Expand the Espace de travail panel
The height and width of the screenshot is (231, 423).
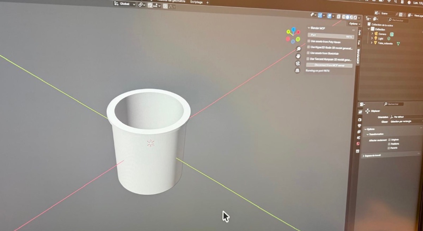[x=391, y=156]
